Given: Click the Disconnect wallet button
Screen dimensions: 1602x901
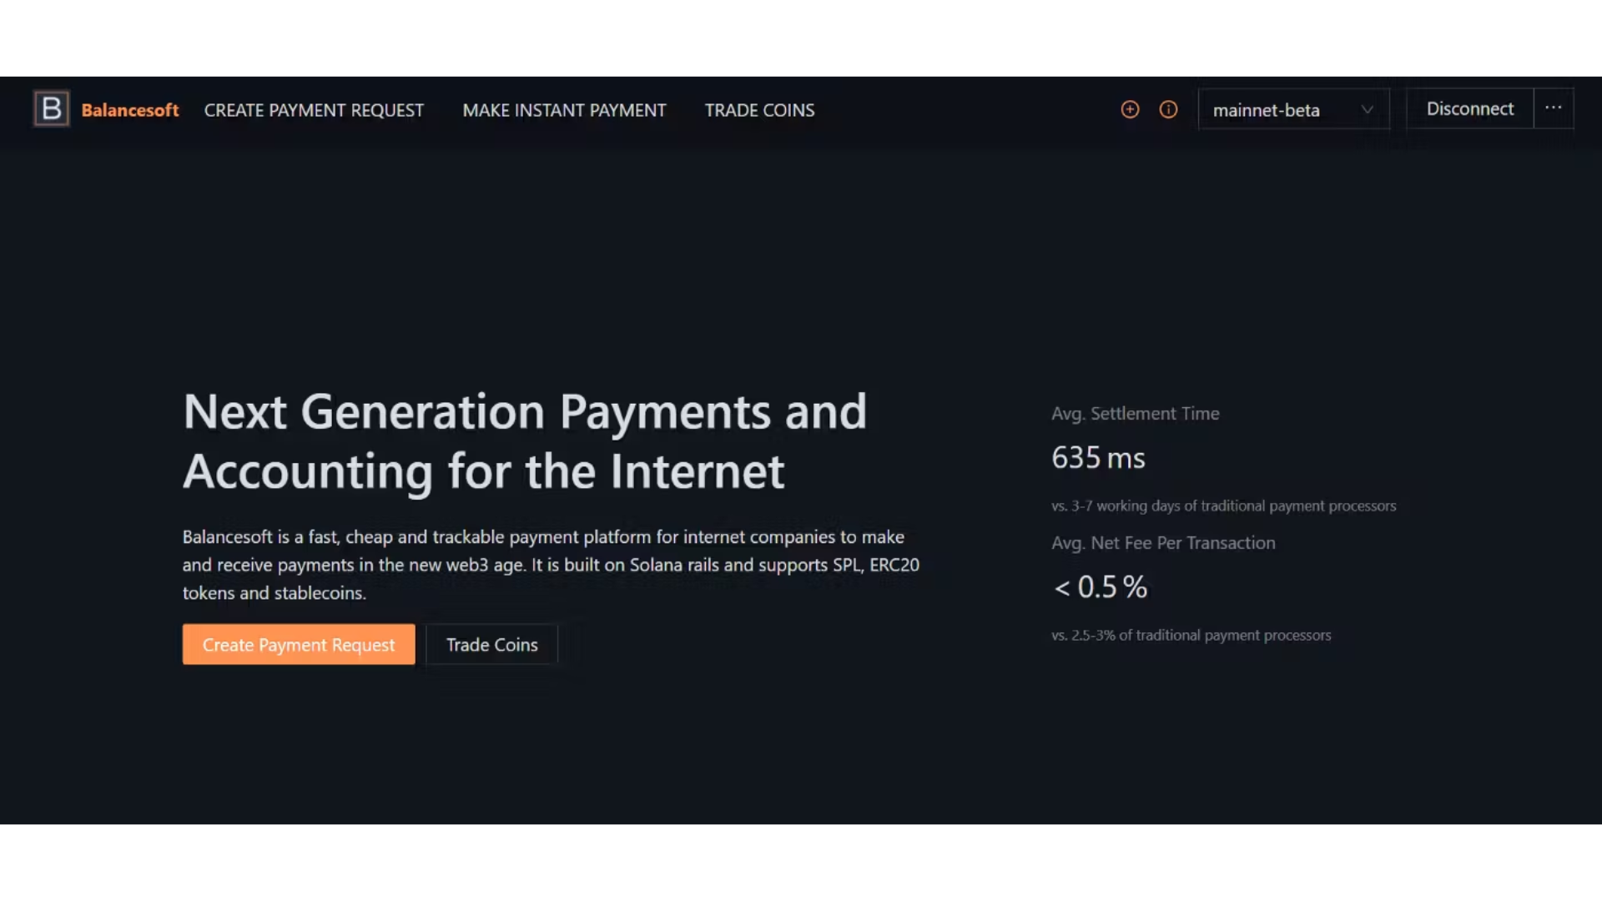Looking at the screenshot, I should pyautogui.click(x=1470, y=109).
